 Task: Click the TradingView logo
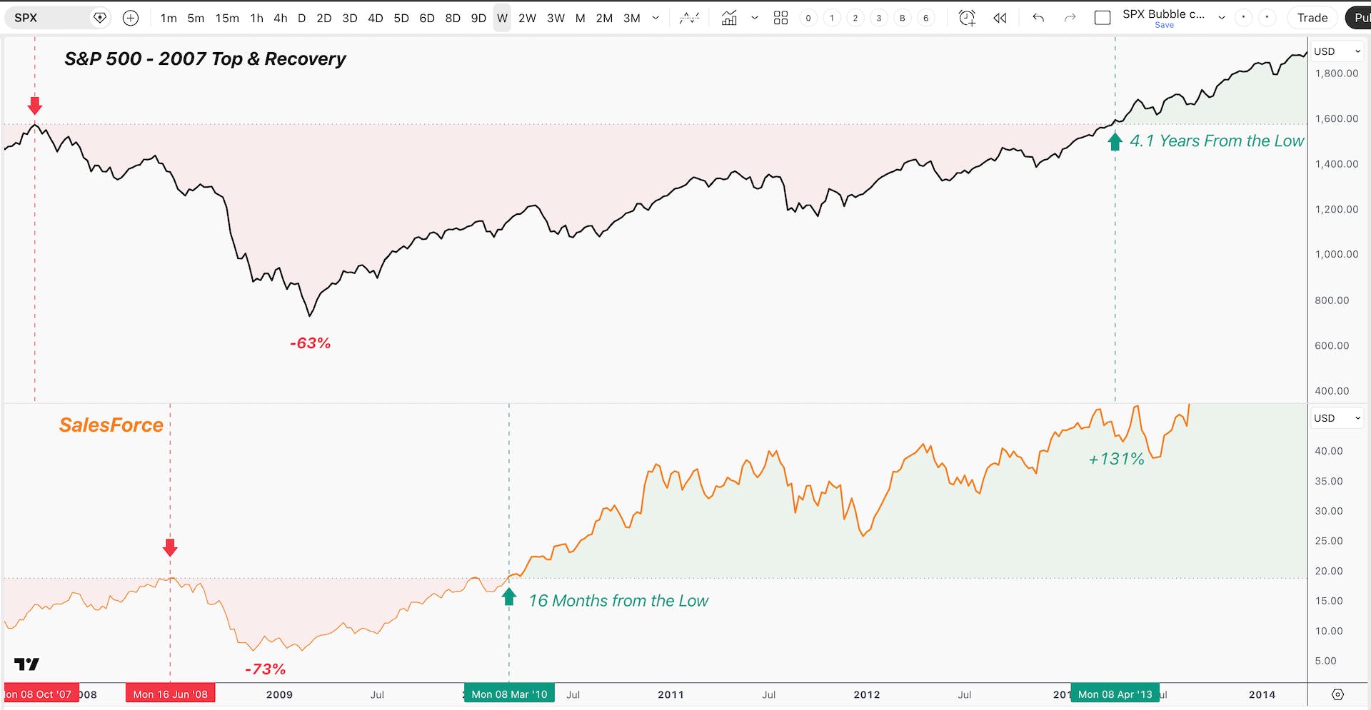(x=27, y=664)
